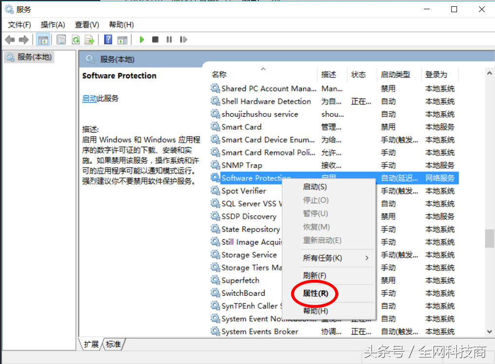Select the Software Protection row
This screenshot has width=495, height=364.
coord(334,178)
